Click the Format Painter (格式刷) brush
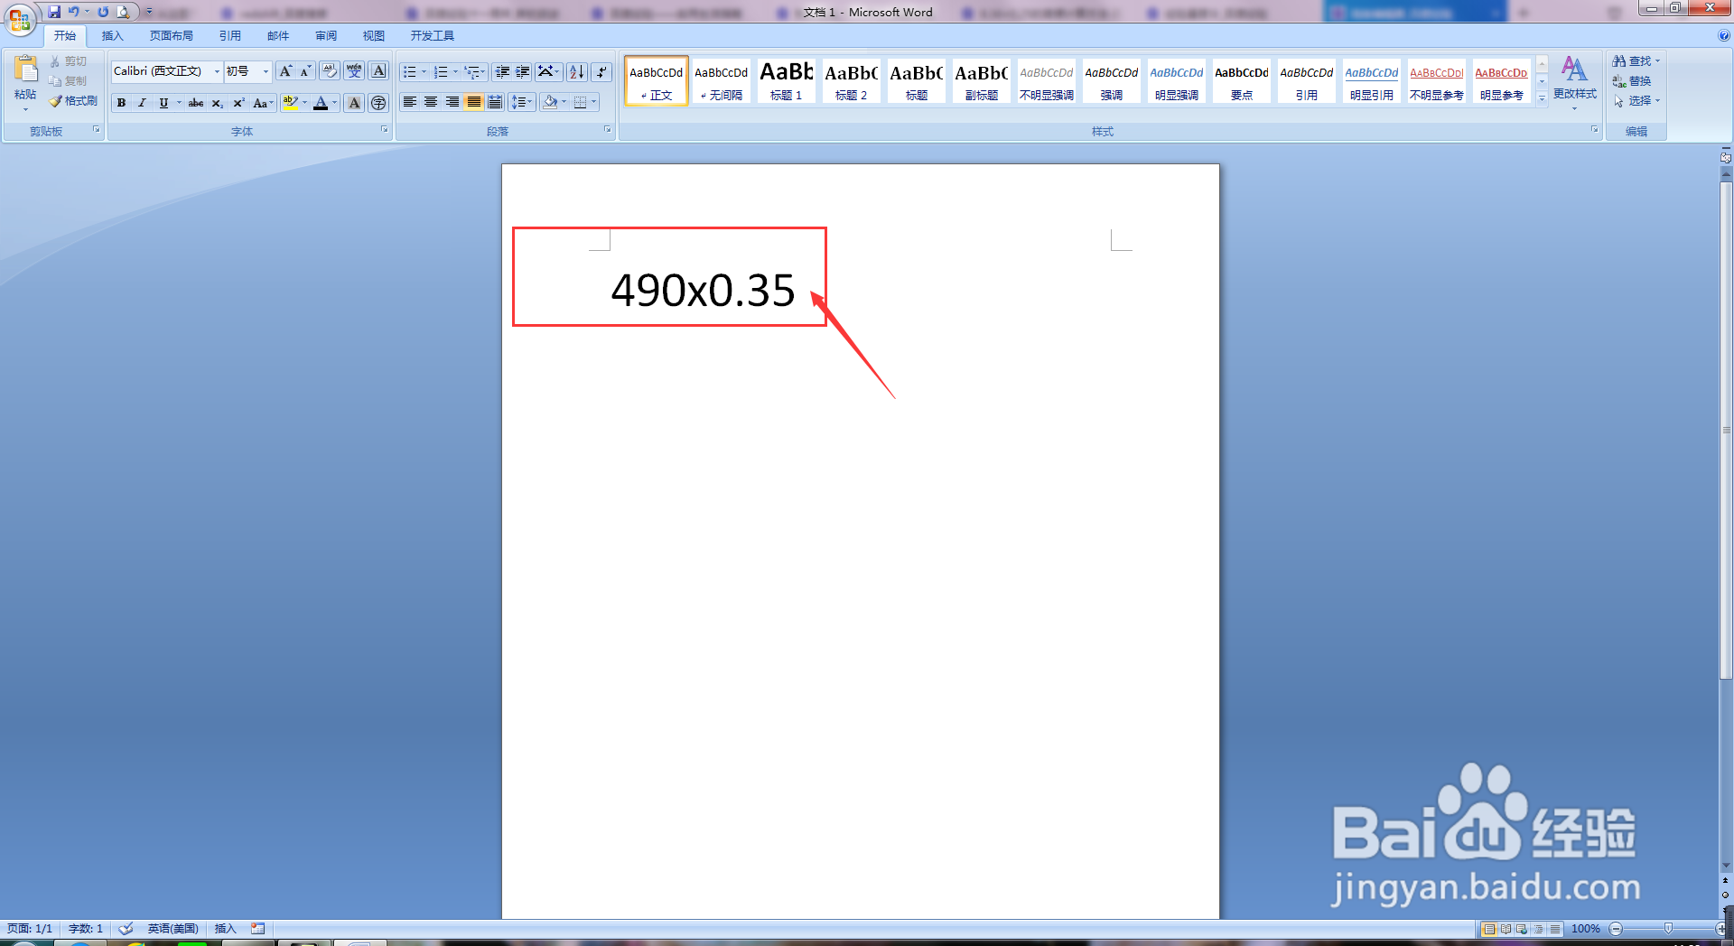 73,101
